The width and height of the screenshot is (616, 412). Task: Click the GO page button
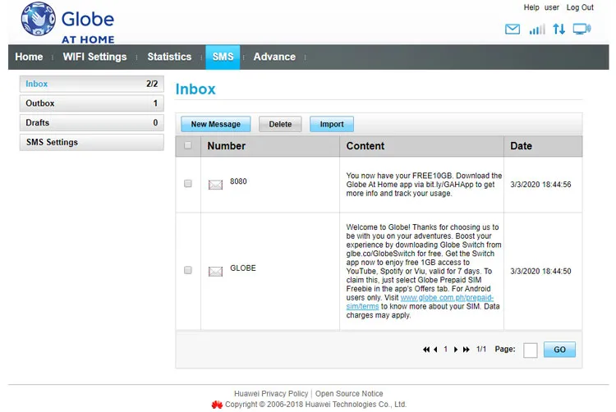tap(559, 350)
